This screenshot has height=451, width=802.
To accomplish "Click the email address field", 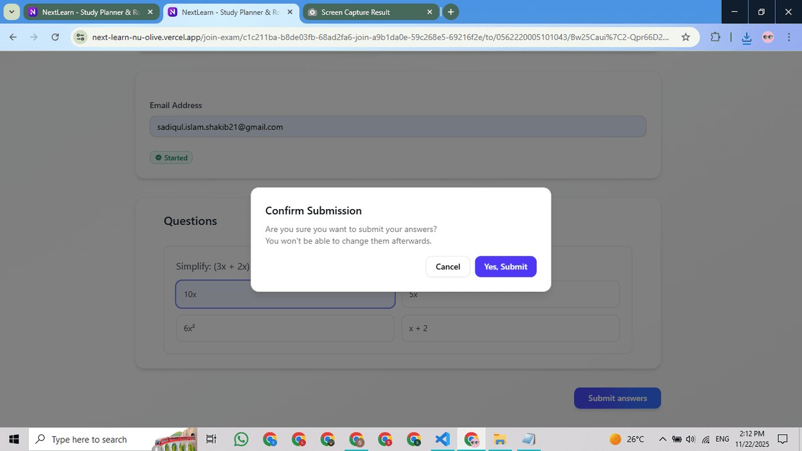I will point(398,126).
